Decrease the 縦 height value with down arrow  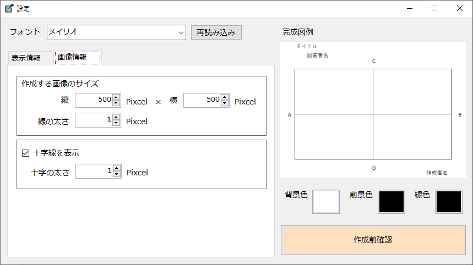point(116,103)
